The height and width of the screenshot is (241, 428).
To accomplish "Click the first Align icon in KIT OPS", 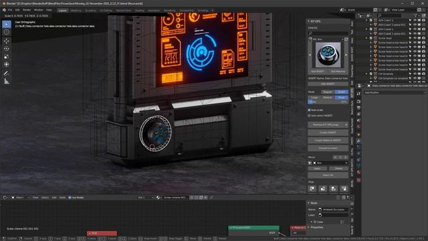I will pyautogui.click(x=312, y=189).
